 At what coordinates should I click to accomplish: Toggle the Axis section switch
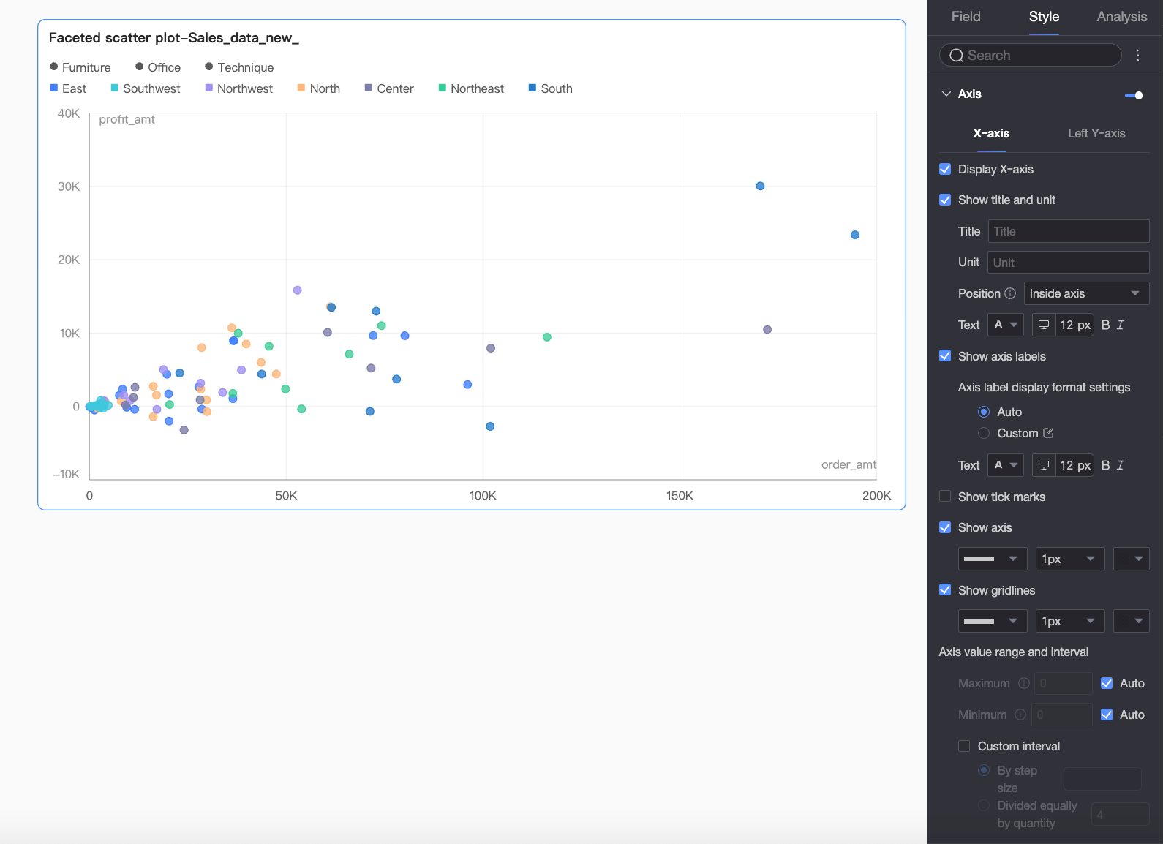(1134, 95)
